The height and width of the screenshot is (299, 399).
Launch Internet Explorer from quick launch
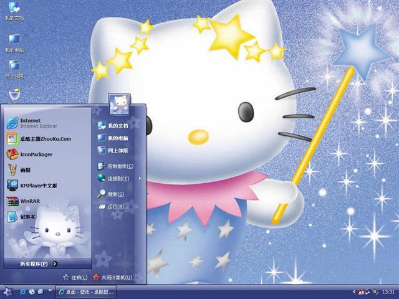(x=23, y=292)
